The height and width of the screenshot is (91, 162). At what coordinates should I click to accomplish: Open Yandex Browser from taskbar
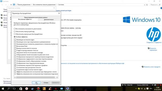click(x=27, y=89)
